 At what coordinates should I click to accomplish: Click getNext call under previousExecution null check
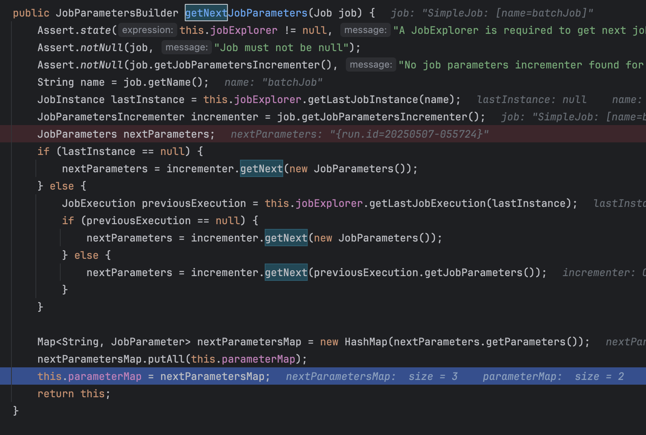tap(286, 238)
